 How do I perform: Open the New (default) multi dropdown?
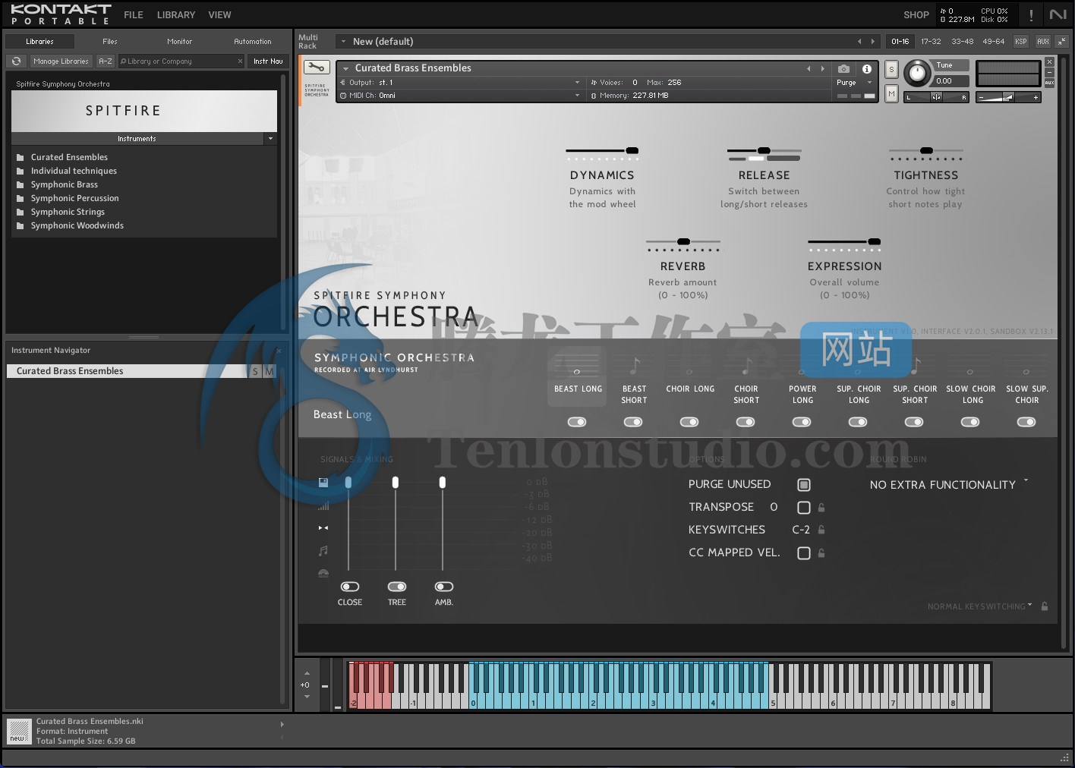(x=344, y=42)
